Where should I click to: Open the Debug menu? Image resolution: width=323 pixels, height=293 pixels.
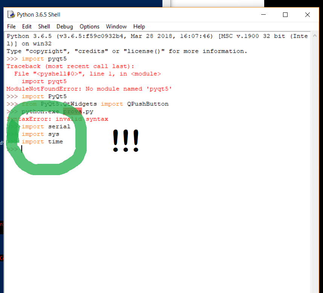pos(65,27)
